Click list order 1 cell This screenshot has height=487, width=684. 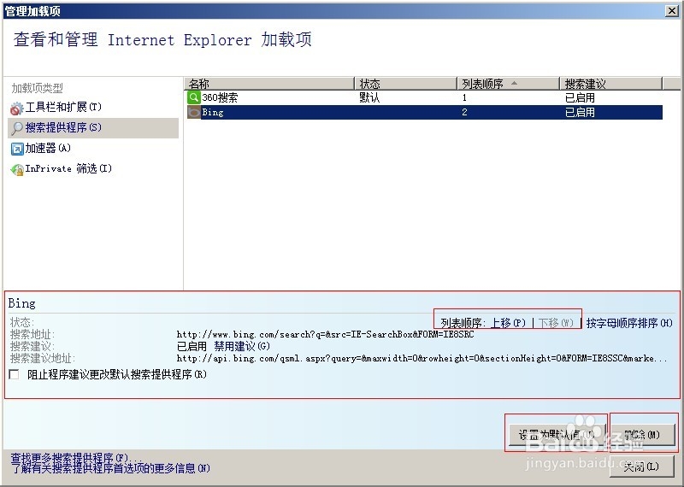pyautogui.click(x=464, y=97)
